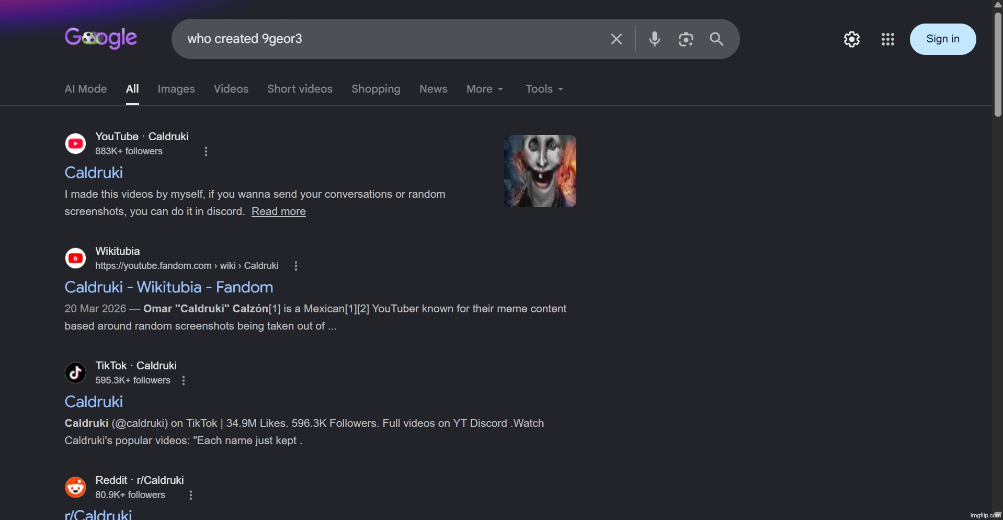The width and height of the screenshot is (1003, 520).
Task: Click the youtube.fandom.com URL breadcrumb
Action: click(x=187, y=266)
